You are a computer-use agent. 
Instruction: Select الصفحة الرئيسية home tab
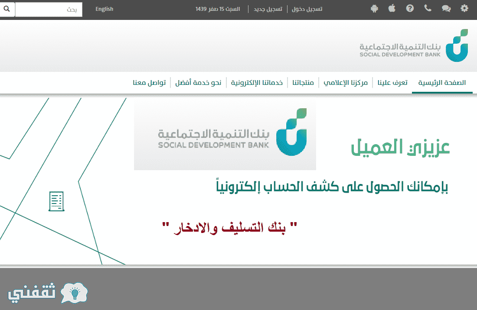point(442,83)
